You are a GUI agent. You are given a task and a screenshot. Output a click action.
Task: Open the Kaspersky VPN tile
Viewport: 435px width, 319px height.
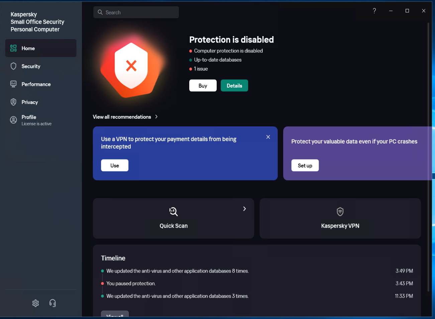tap(340, 218)
